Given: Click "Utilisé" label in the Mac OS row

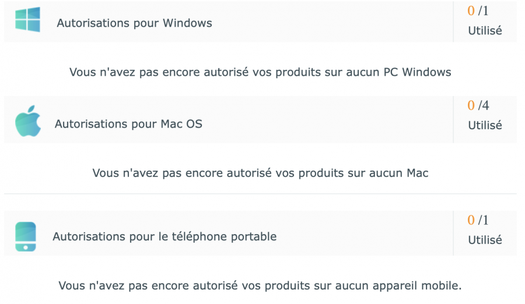Looking at the screenshot, I should [x=485, y=125].
